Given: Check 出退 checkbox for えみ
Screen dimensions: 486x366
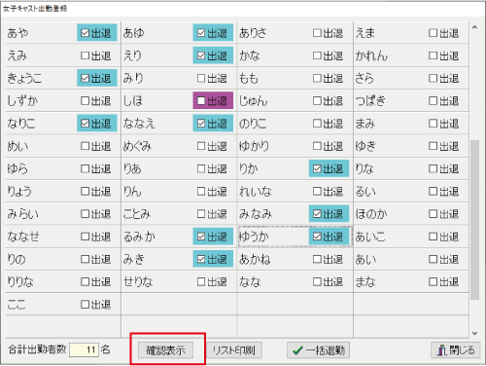Looking at the screenshot, I should (x=85, y=55).
